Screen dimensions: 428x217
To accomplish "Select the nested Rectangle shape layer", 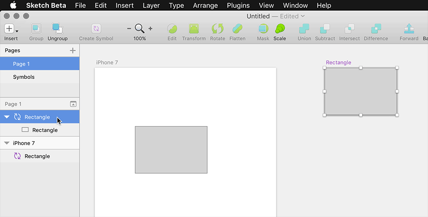I will (x=40, y=130).
